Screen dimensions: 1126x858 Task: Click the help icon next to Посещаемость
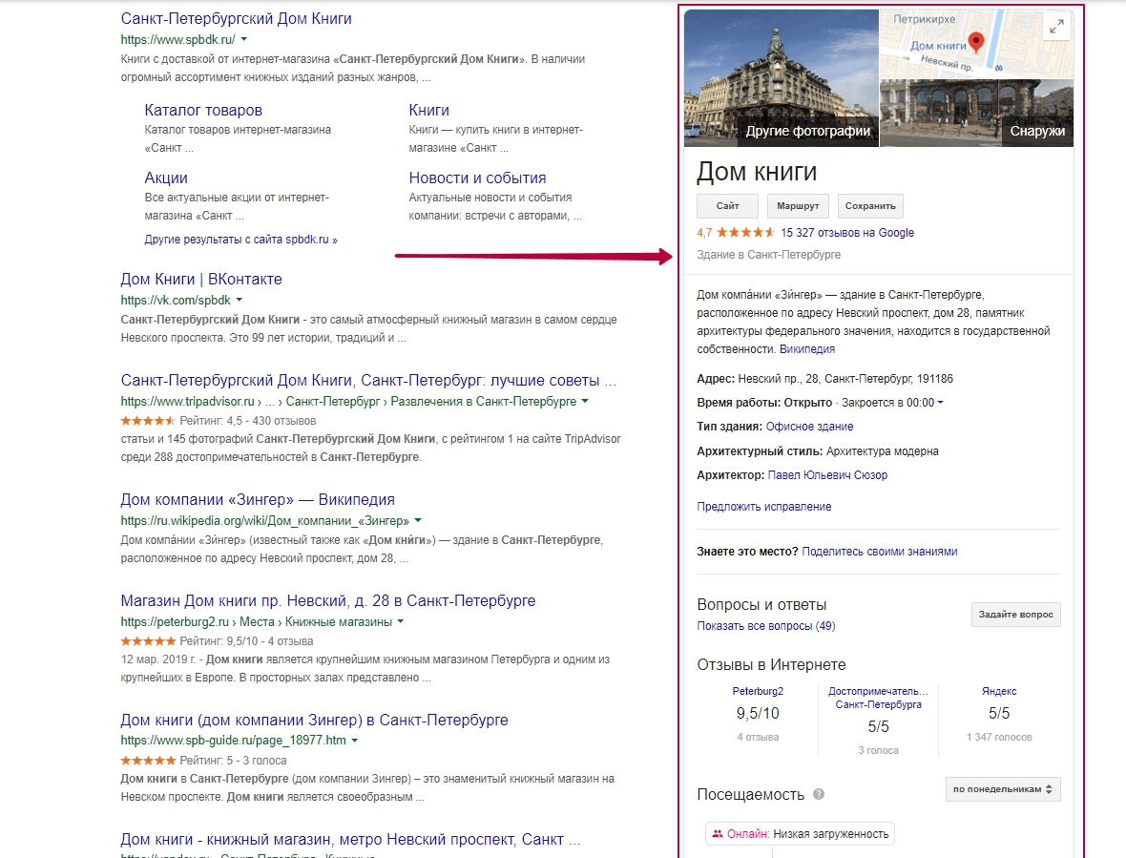(819, 794)
